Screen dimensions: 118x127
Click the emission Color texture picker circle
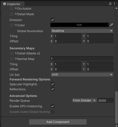[16, 25]
